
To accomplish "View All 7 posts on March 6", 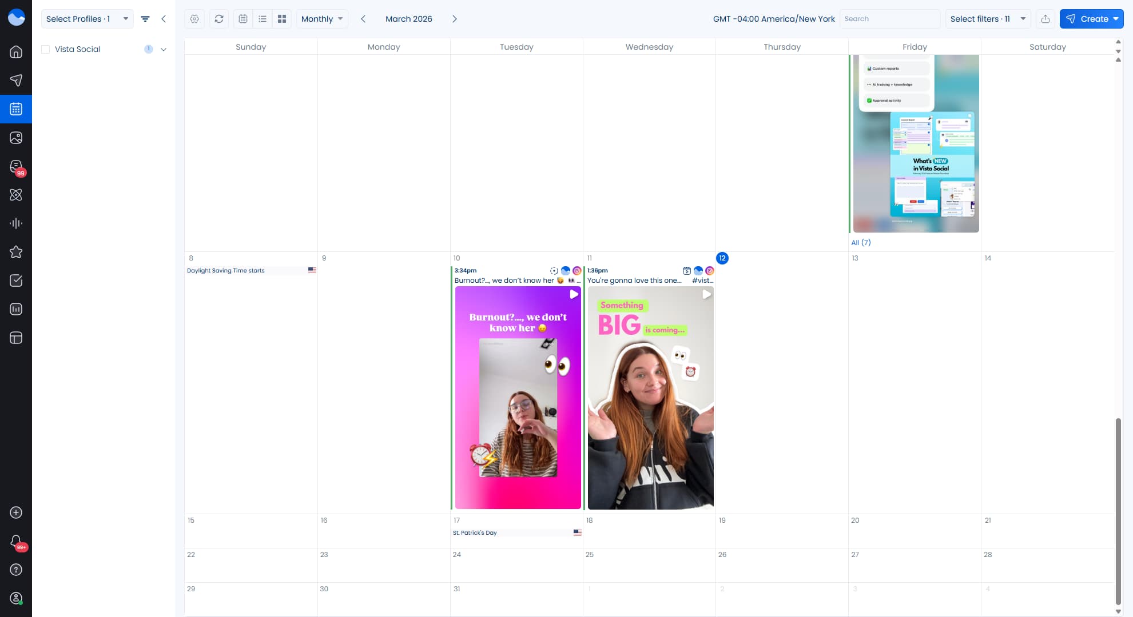I will coord(861,242).
